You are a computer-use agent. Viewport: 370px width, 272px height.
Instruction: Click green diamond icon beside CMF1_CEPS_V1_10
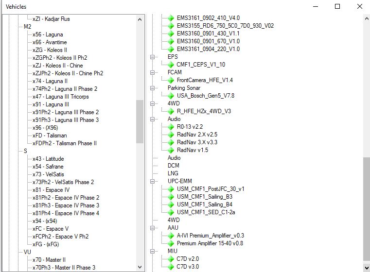click(x=171, y=65)
